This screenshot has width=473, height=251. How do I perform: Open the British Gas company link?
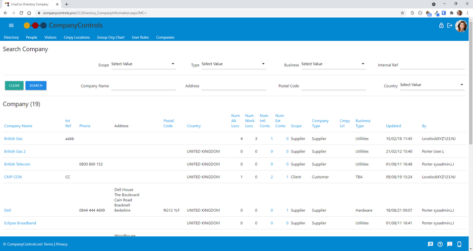[x=13, y=139]
